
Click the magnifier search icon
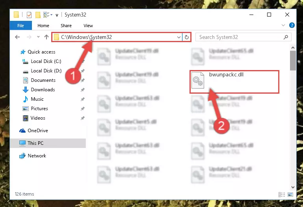[286, 37]
